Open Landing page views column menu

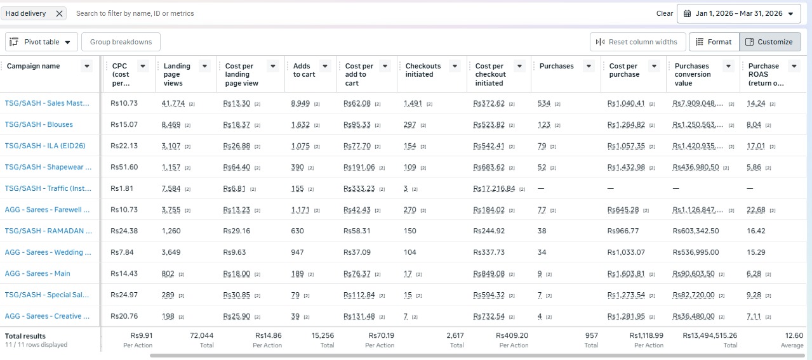[x=205, y=66]
